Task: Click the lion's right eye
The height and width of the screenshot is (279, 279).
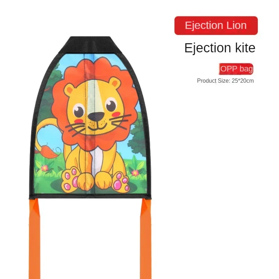Action: point(111,105)
